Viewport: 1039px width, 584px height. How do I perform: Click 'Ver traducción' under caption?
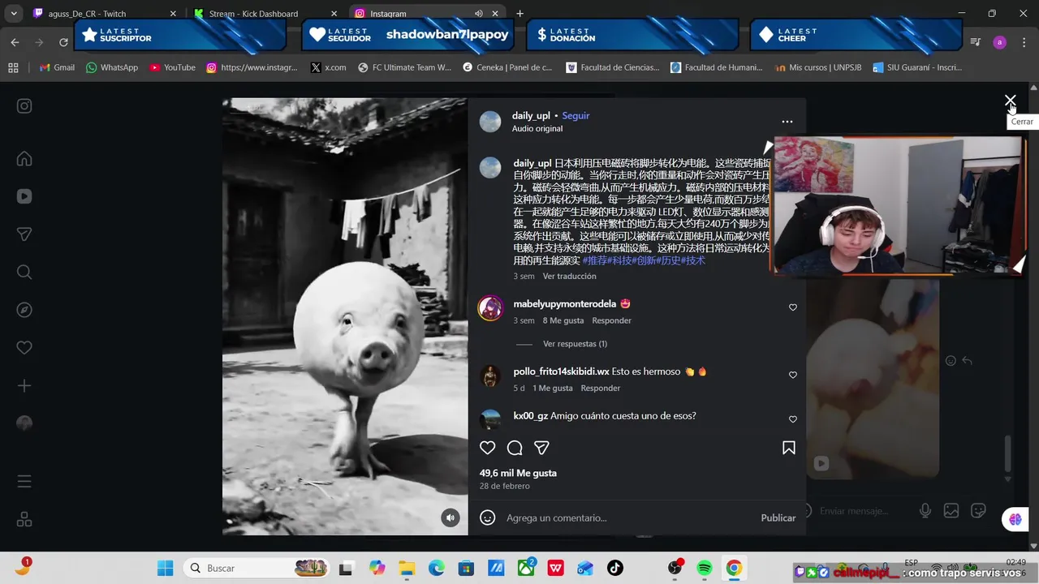(x=569, y=277)
